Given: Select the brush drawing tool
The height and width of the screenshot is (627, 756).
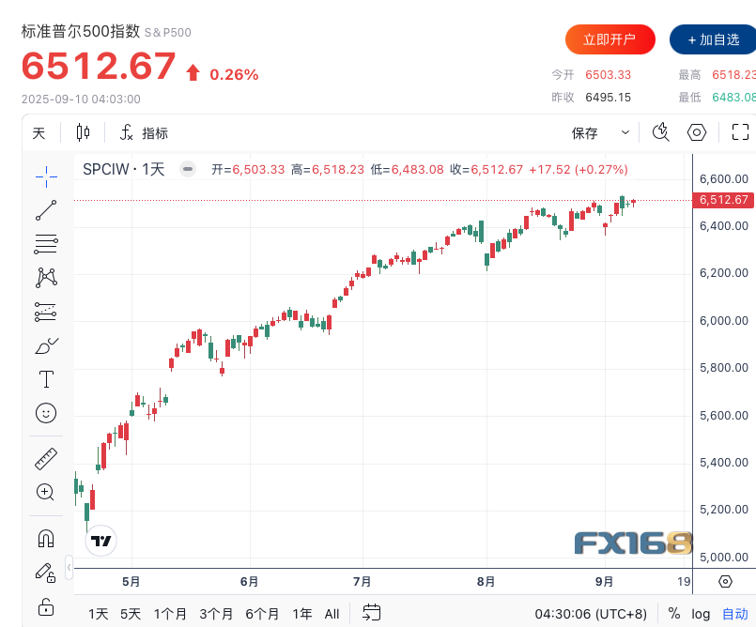Looking at the screenshot, I should [x=46, y=345].
